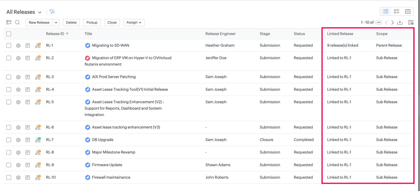
Task: Open the workflow status icon for RL-7
Action: click(x=38, y=140)
